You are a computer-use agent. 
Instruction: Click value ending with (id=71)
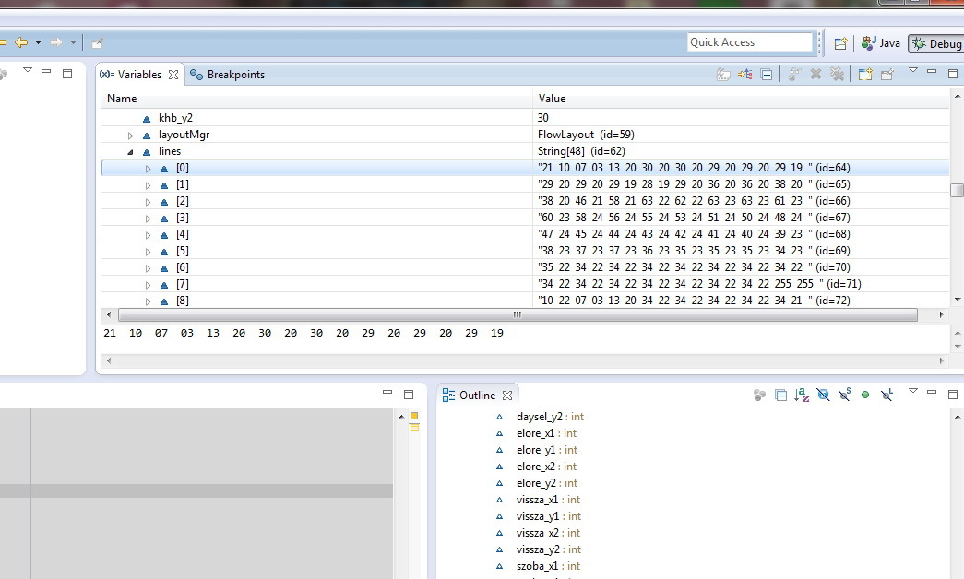click(699, 283)
